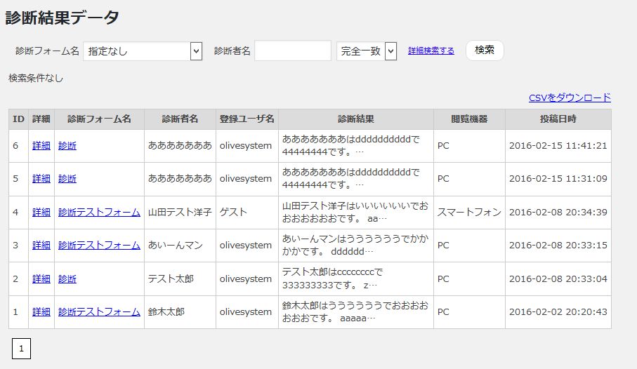Click 診断 form link in row ID 6
The height and width of the screenshot is (369, 637).
coord(67,146)
